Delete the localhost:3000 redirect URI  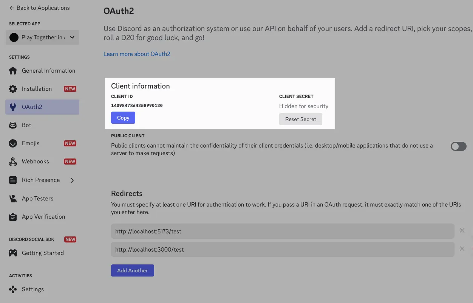(462, 249)
